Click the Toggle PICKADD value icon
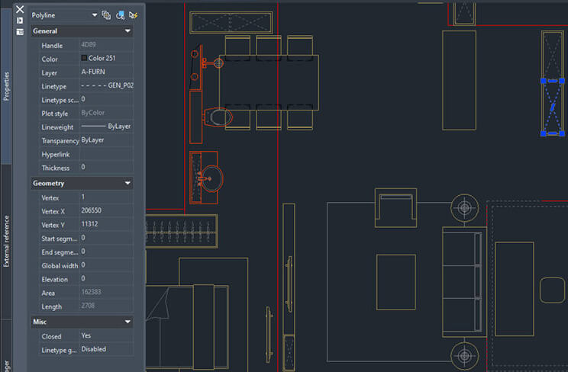This screenshot has height=372, width=568. pyautogui.click(x=107, y=14)
